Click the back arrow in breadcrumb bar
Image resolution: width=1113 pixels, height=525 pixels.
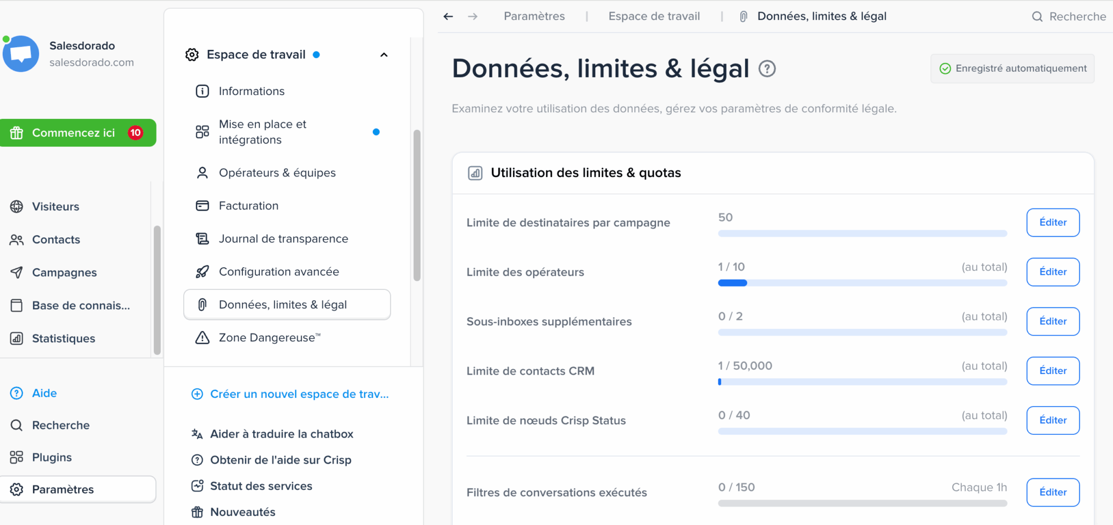tap(448, 16)
